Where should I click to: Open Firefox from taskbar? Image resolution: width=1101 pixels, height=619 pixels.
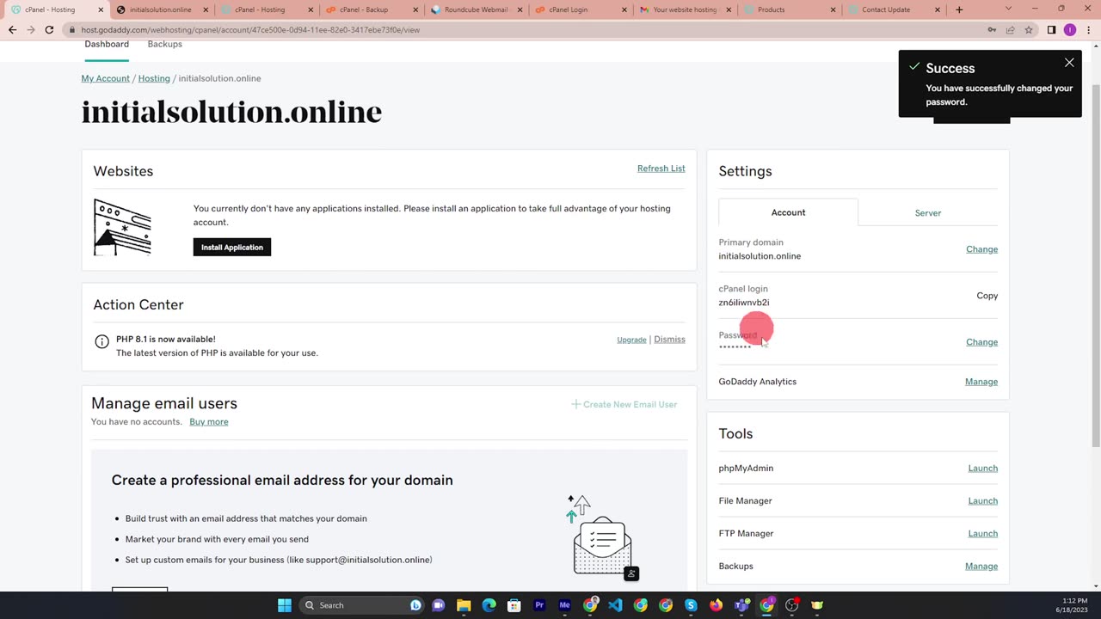tap(716, 605)
